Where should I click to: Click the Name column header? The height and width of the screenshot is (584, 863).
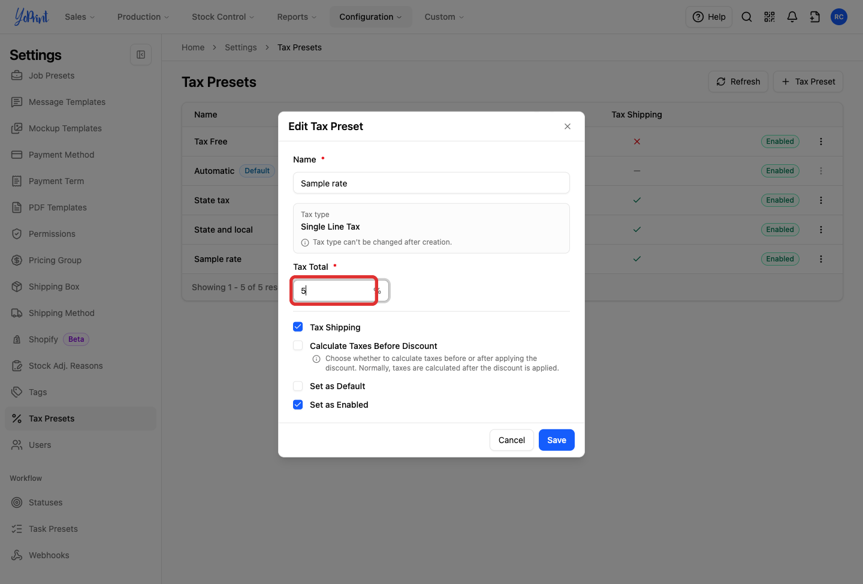206,115
